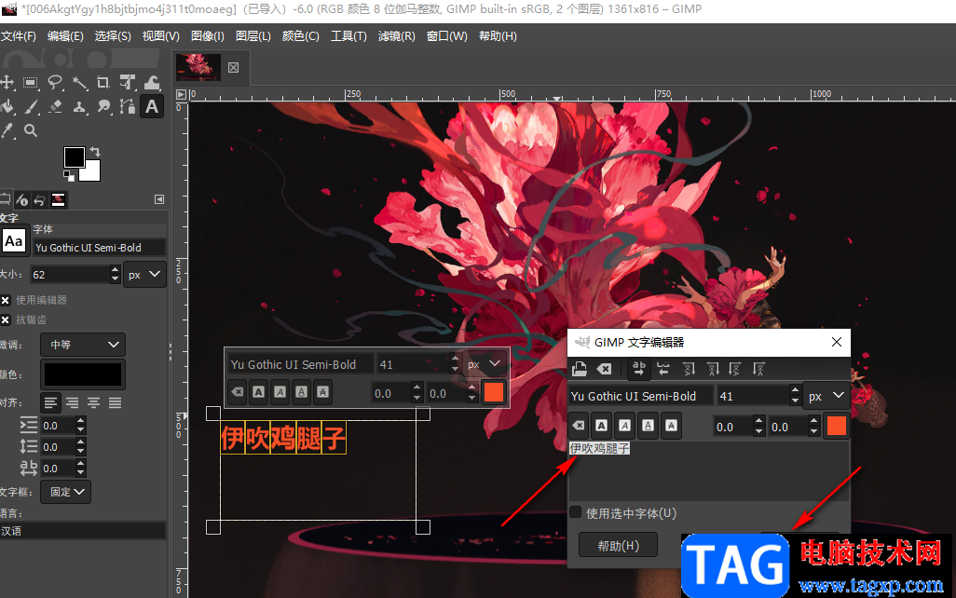The width and height of the screenshot is (956, 598).
Task: Center text in tool options
Action: click(x=94, y=403)
